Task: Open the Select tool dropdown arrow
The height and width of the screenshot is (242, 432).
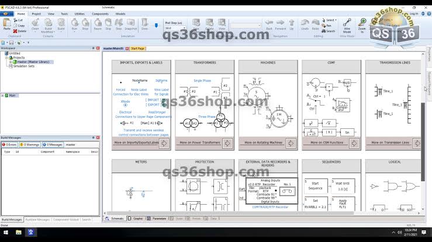Action: 336,20
